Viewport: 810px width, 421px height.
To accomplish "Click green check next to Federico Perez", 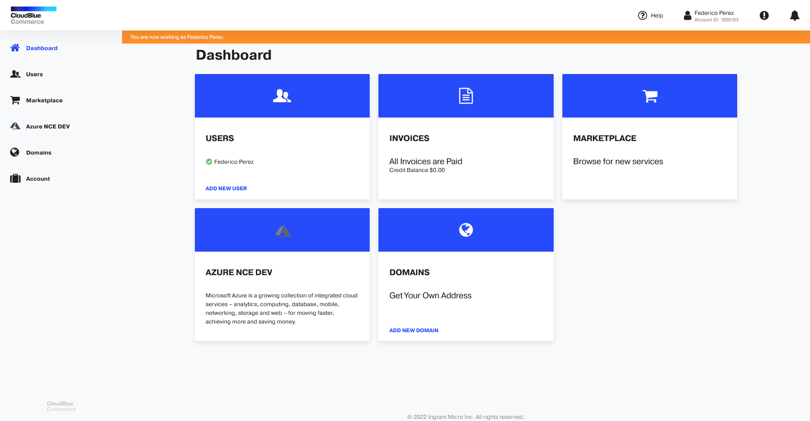I will pyautogui.click(x=209, y=162).
